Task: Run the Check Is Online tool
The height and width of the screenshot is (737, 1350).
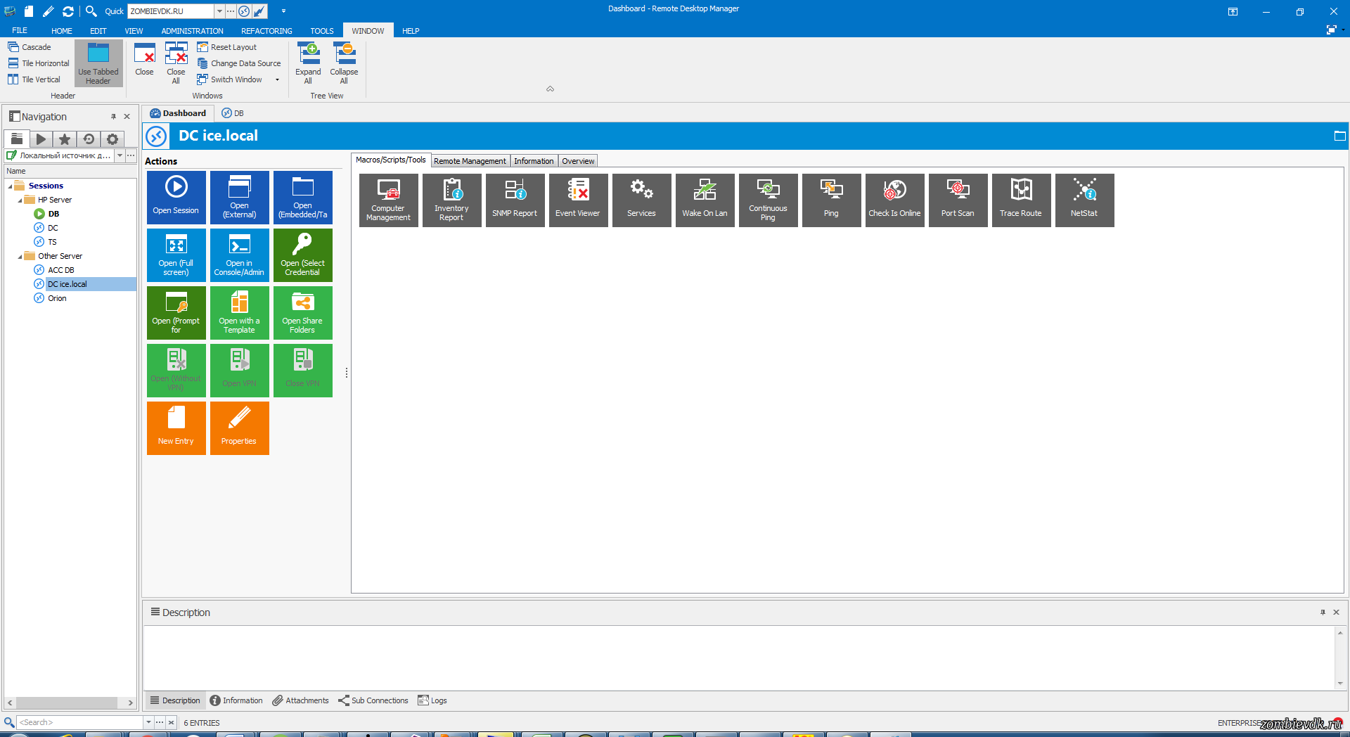Action: click(x=894, y=200)
